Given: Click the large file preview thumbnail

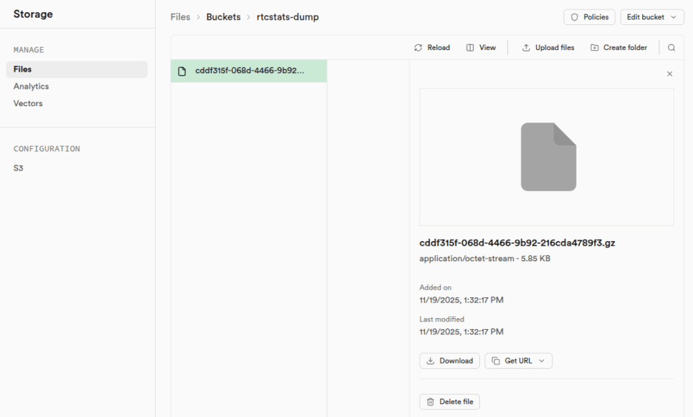Looking at the screenshot, I should (547, 157).
